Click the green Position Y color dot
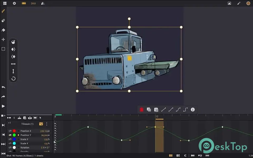 (14, 135)
